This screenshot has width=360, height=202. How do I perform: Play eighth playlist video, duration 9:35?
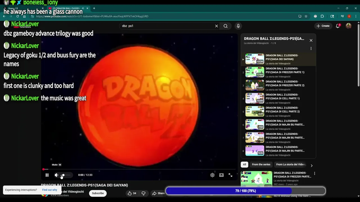(278, 151)
